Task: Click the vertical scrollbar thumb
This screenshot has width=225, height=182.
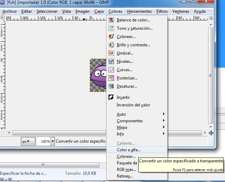Action: 210,76
